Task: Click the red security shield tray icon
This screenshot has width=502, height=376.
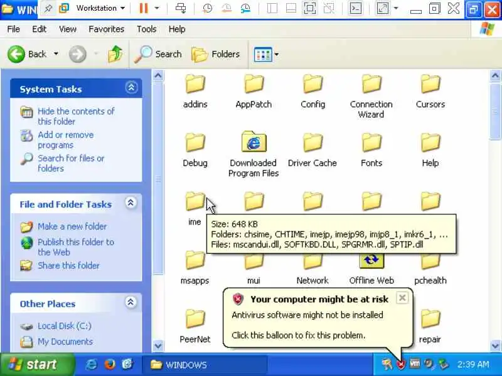Action: pyautogui.click(x=400, y=364)
